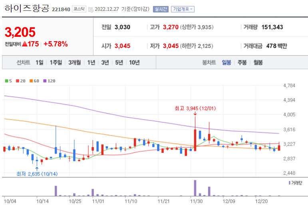
Task: Click the 11/01 date axis label
Action: point(98,201)
